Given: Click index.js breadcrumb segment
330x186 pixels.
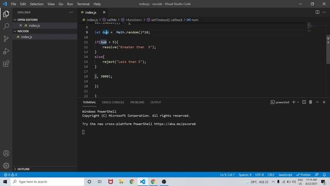Looking at the screenshot, I should [x=92, y=20].
